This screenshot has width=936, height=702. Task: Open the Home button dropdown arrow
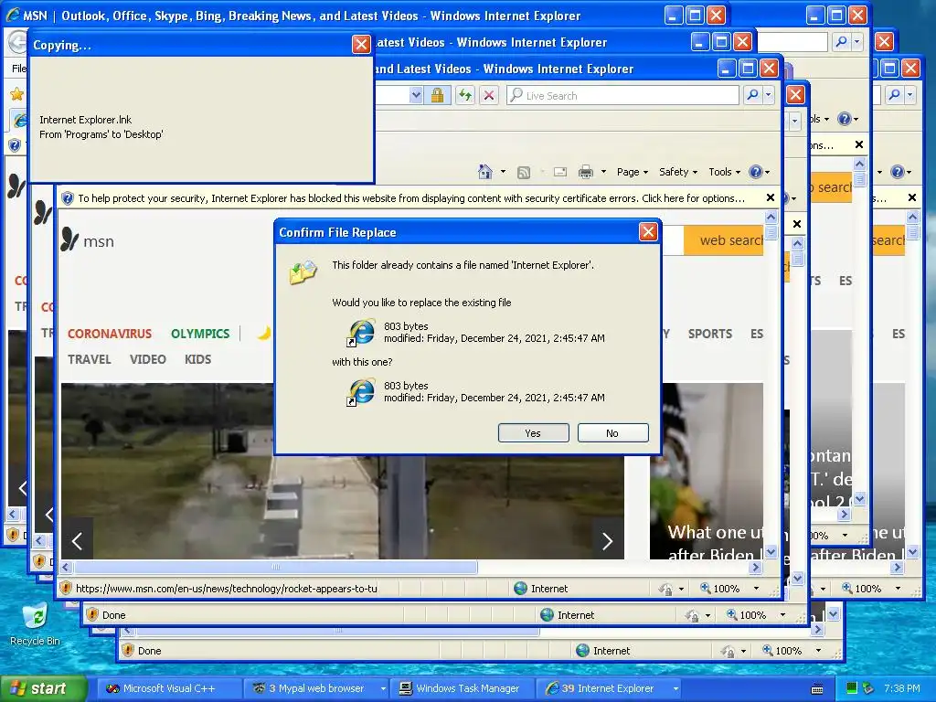(x=503, y=172)
